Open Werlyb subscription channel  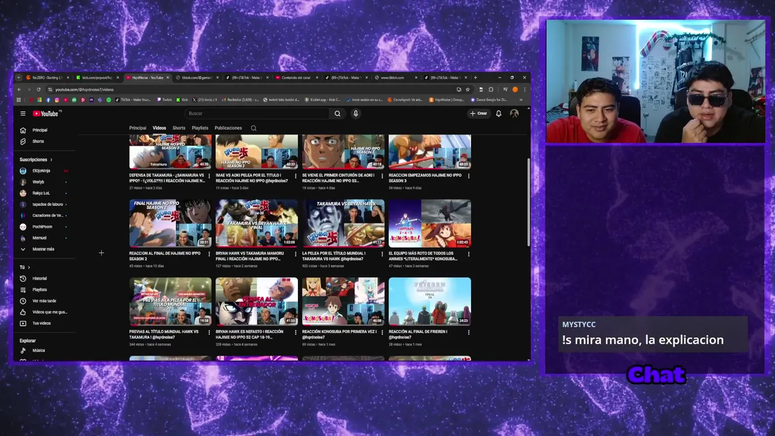click(x=45, y=182)
